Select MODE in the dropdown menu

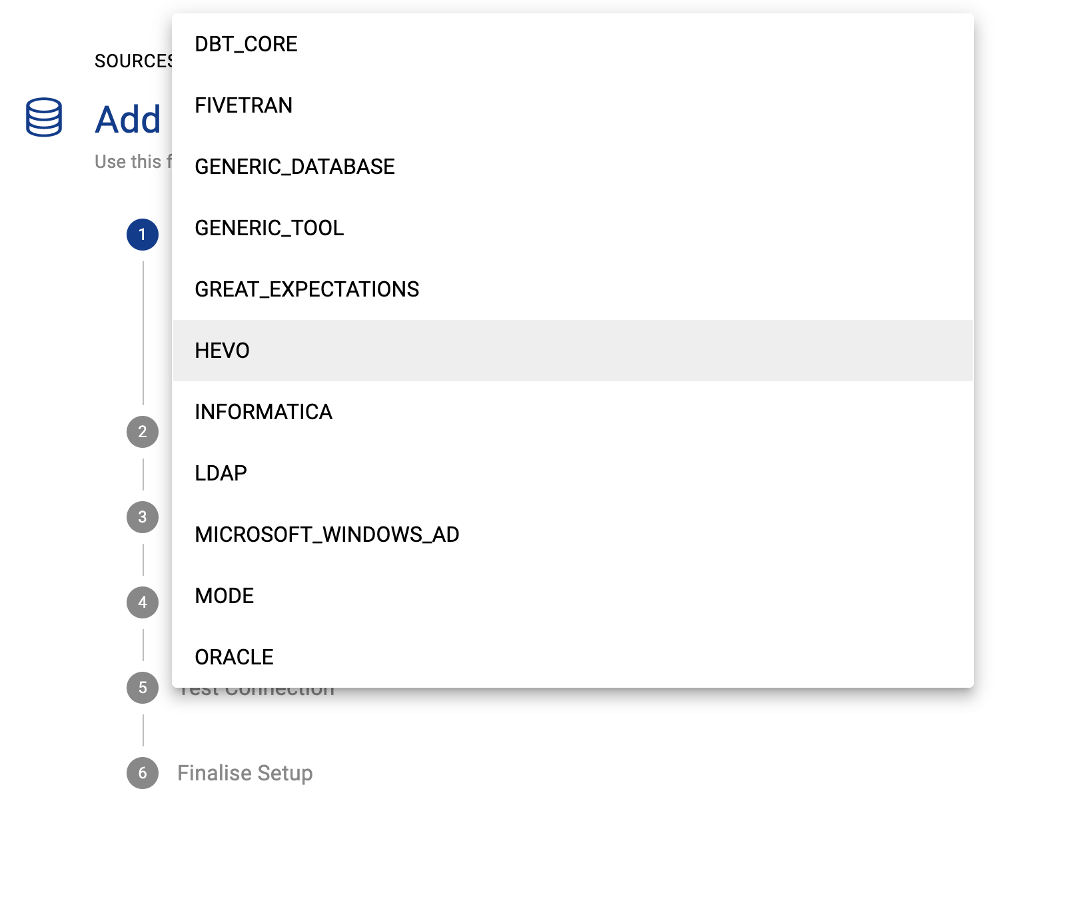tap(224, 596)
